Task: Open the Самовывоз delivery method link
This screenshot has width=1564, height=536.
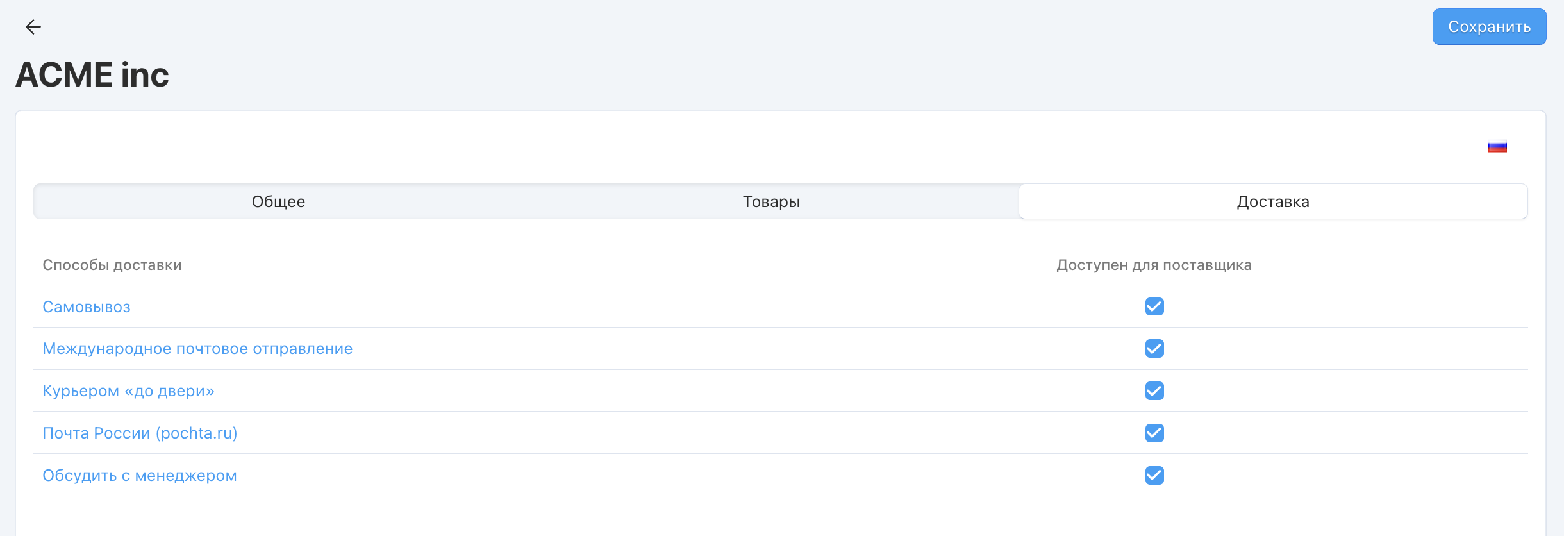Action: (87, 307)
